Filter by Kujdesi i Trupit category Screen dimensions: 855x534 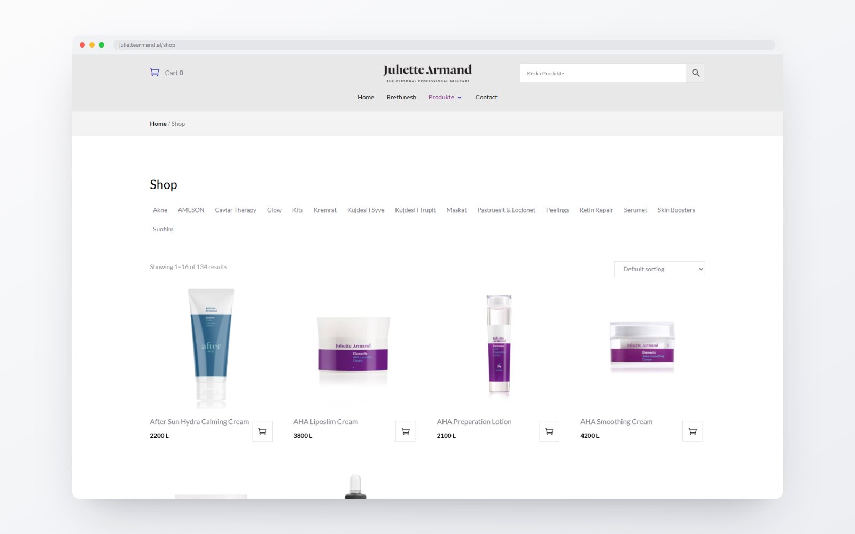[415, 210]
